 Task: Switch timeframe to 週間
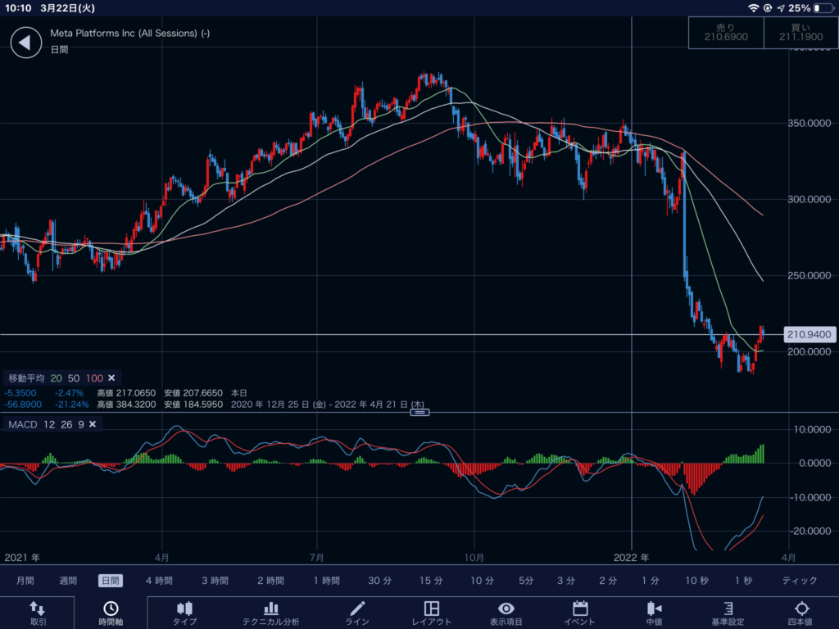(69, 581)
